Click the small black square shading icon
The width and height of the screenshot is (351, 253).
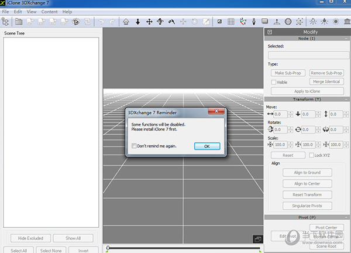click(x=219, y=22)
